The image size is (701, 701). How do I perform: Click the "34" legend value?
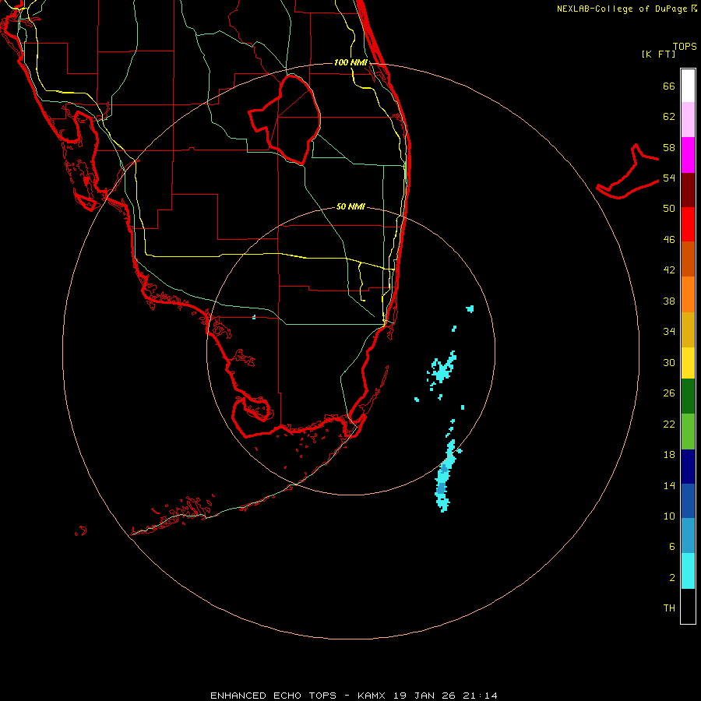pos(669,332)
